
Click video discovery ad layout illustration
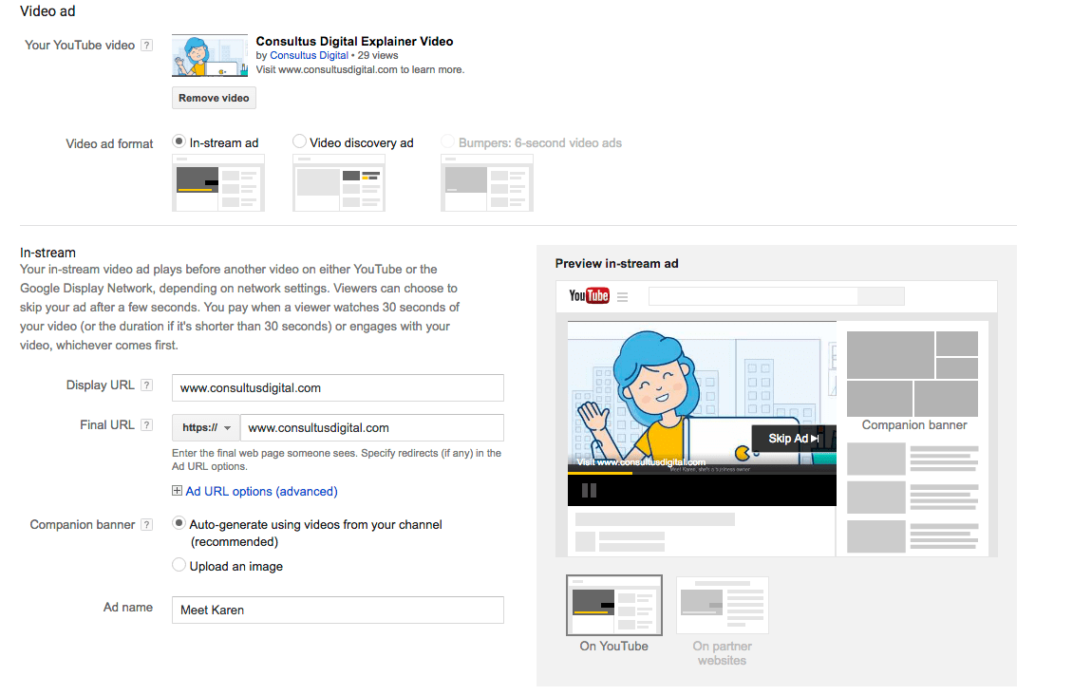click(x=339, y=182)
